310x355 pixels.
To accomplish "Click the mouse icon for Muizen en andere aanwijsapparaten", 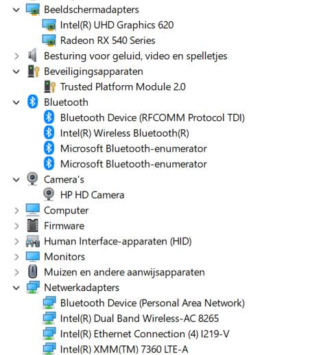I will [33, 272].
